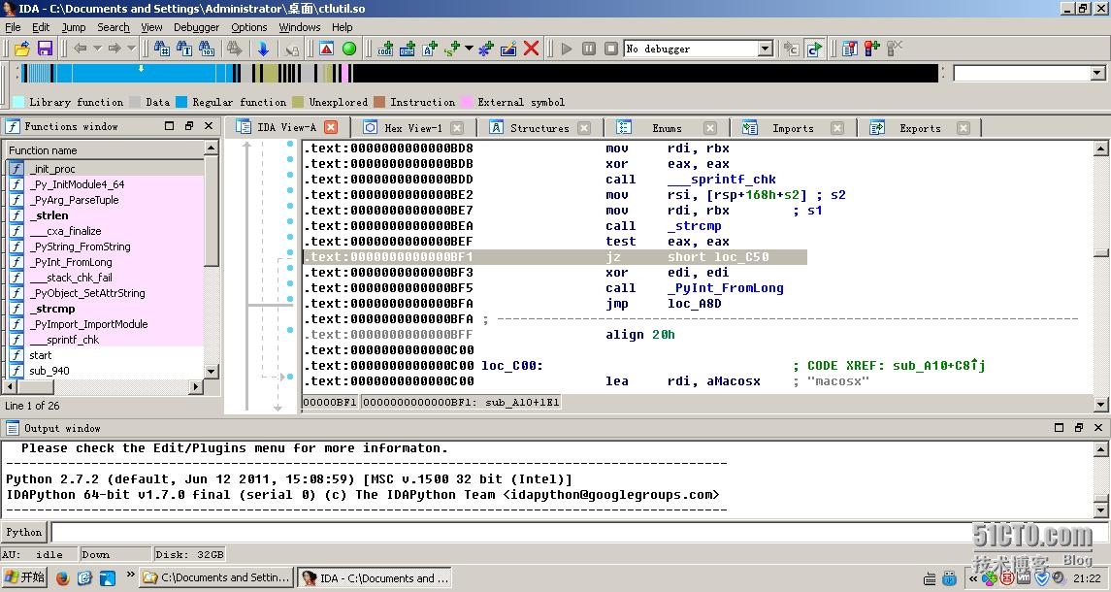This screenshot has height=592, width=1111.
Task: Click the External symbol pink legend swatch
Action: [x=466, y=102]
